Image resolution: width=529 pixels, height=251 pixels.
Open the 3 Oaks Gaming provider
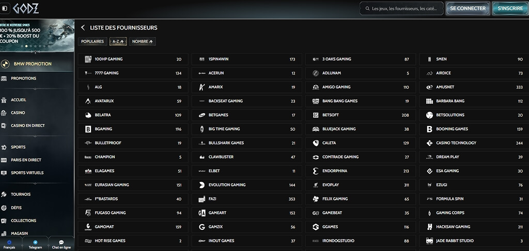point(361,59)
